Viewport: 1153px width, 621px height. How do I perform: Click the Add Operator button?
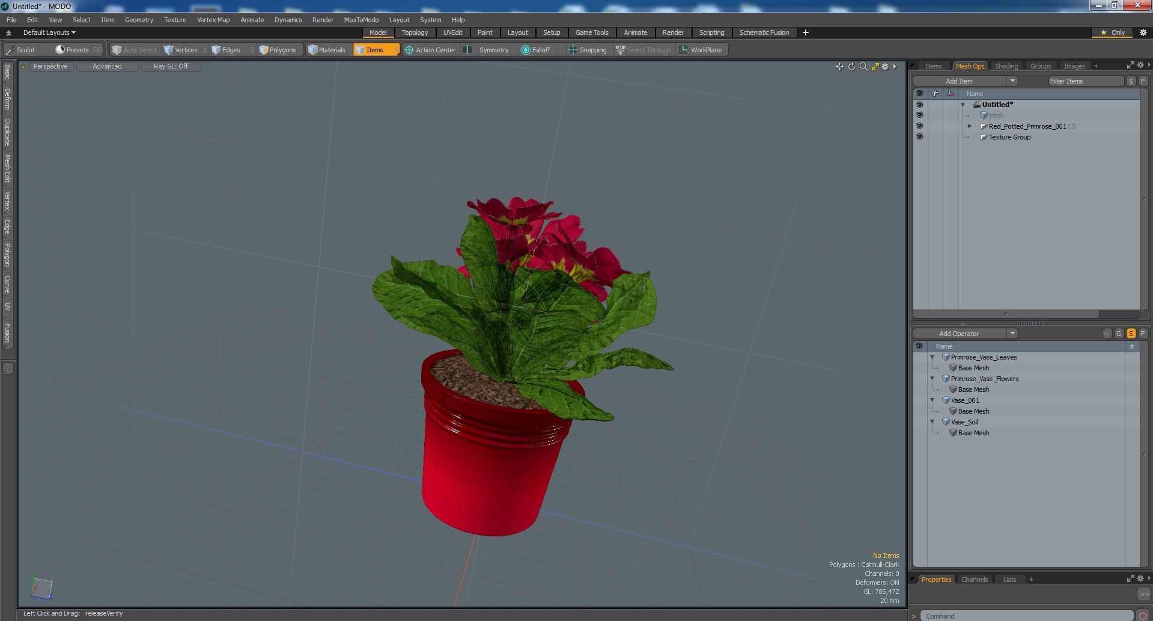(959, 334)
